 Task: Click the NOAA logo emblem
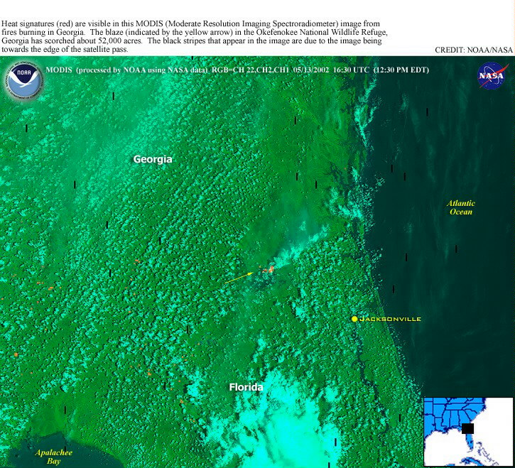(24, 81)
